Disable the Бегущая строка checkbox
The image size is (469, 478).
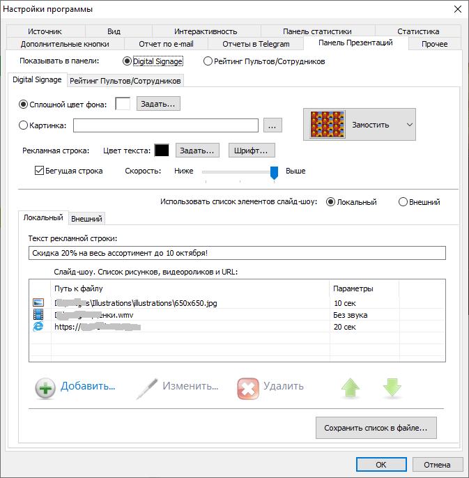(40, 171)
